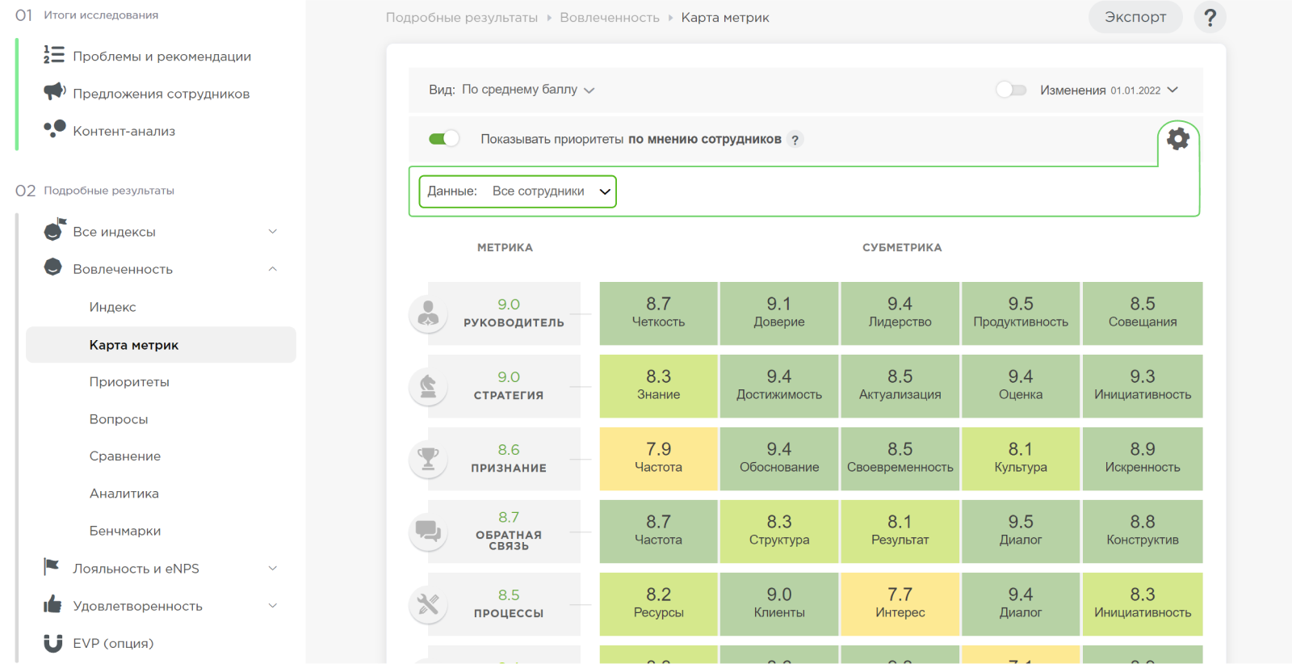Click the Проблемы и рекомендации list icon

point(53,55)
